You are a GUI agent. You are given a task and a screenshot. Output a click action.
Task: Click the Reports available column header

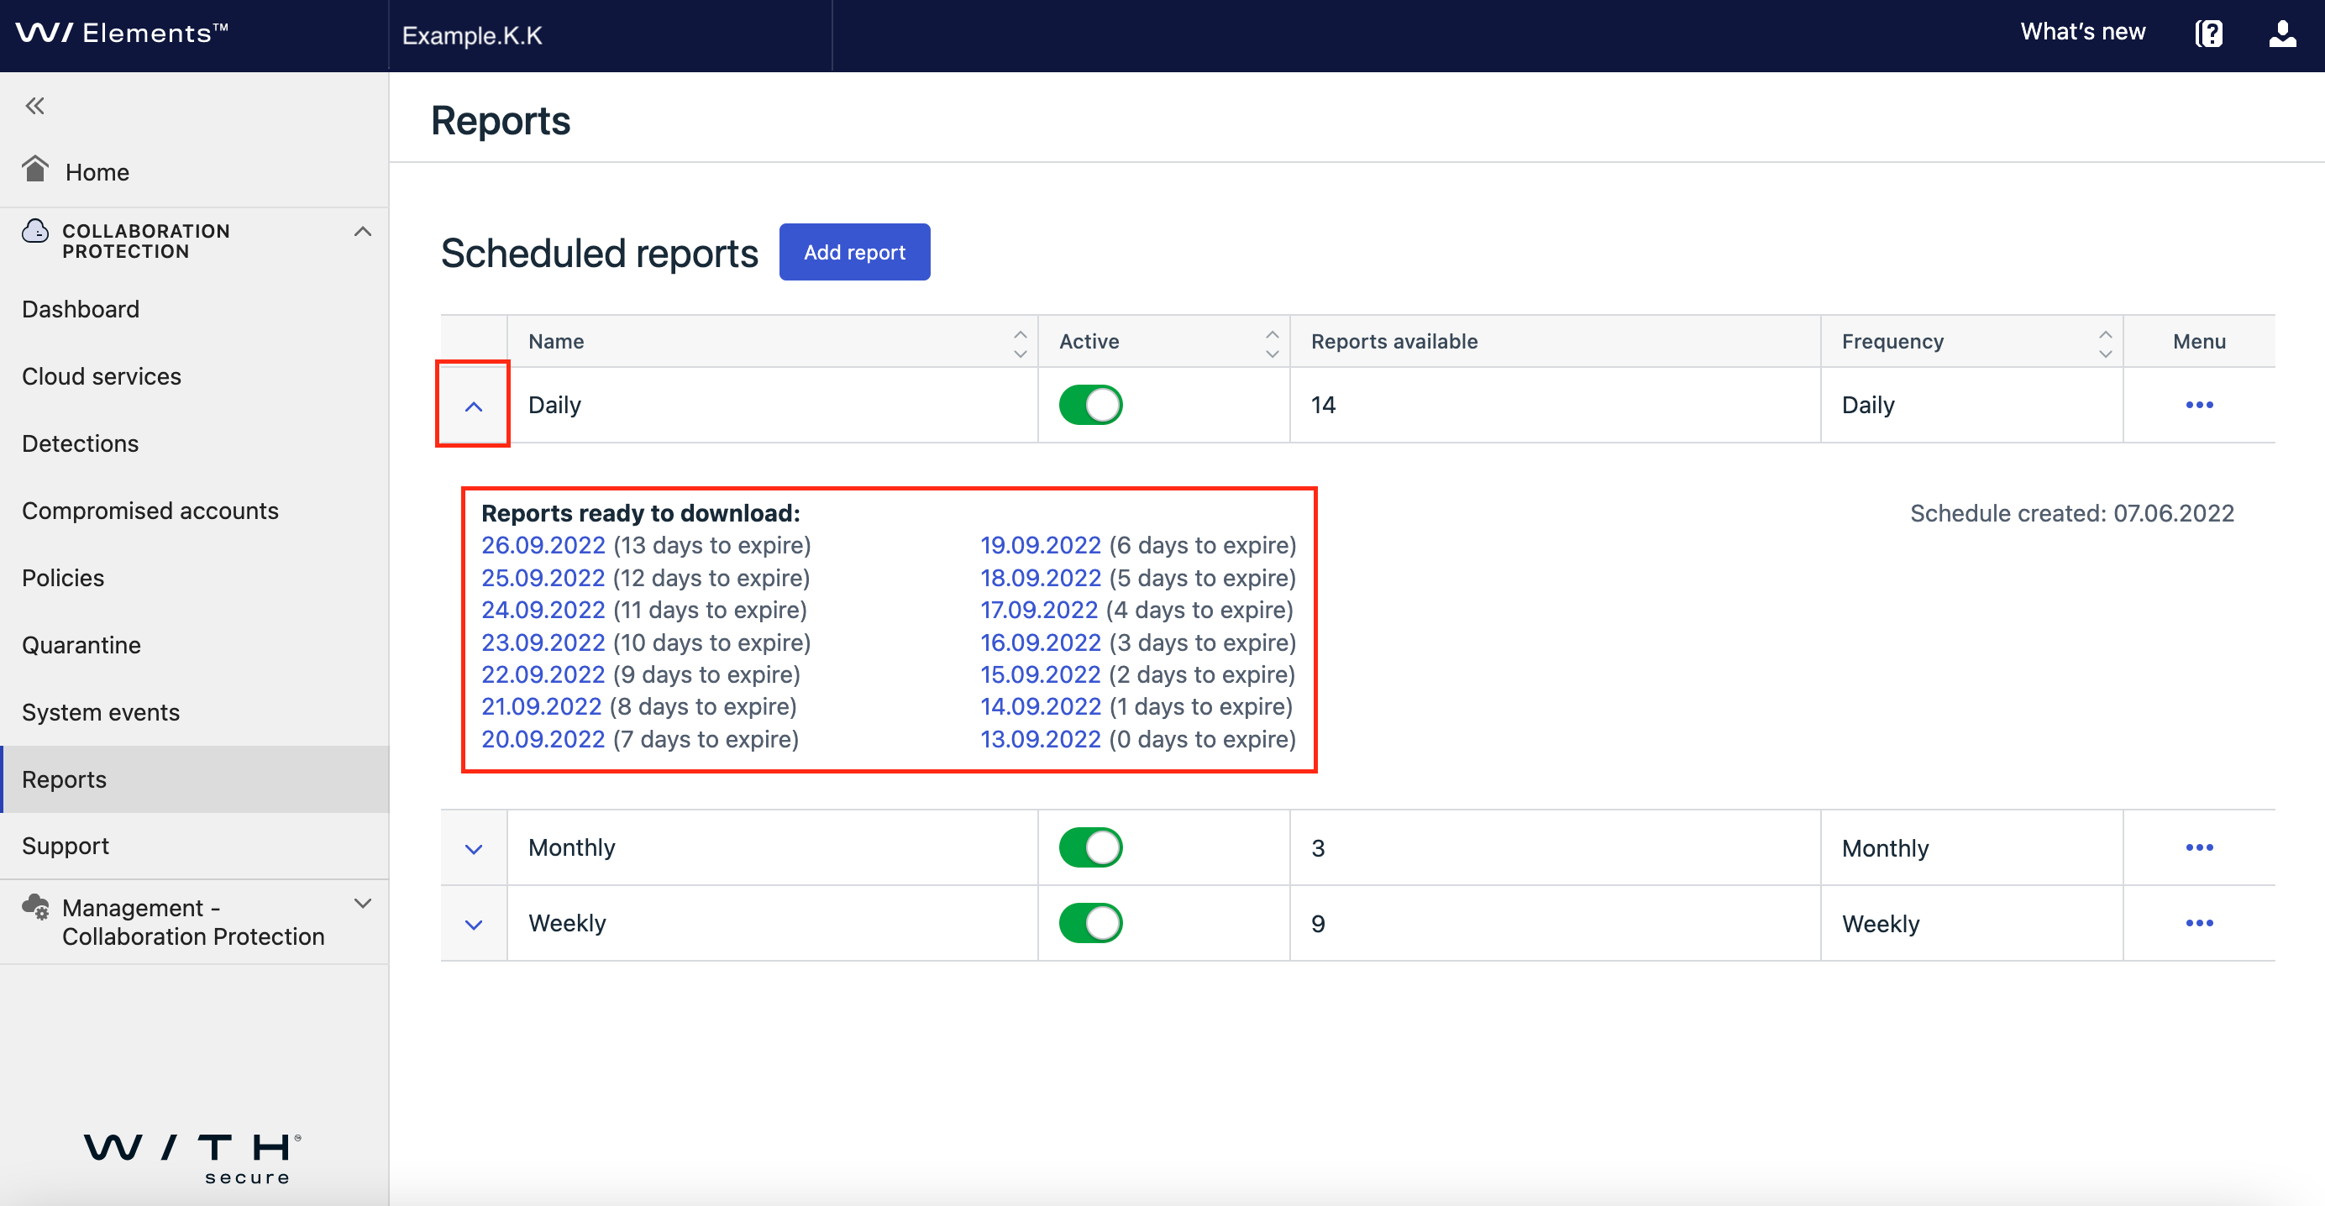1554,341
